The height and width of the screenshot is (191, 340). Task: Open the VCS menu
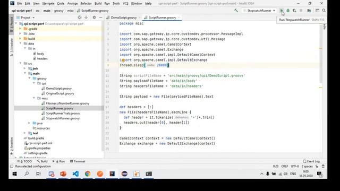click(x=125, y=4)
